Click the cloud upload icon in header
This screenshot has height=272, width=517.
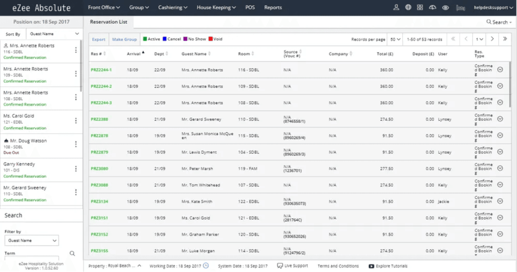pyautogui.click(x=433, y=7)
